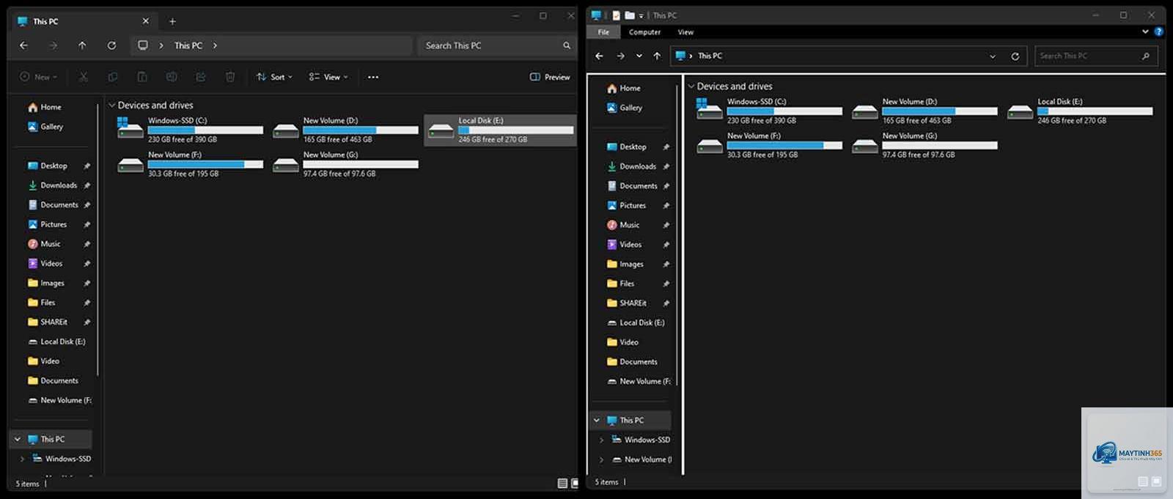Select New Volume (F:) drive in left window
Viewport: 1173px width, 499px height.
191,164
